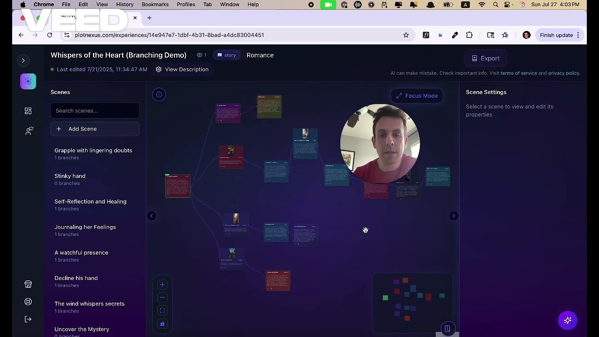
Task: Click the info icon above the canvas
Action: 159,94
